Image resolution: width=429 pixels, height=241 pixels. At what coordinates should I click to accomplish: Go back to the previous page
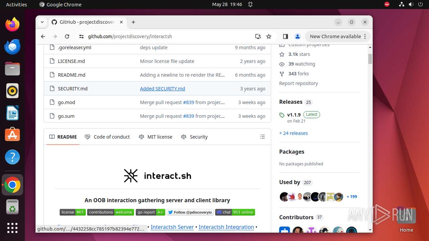coord(43,36)
